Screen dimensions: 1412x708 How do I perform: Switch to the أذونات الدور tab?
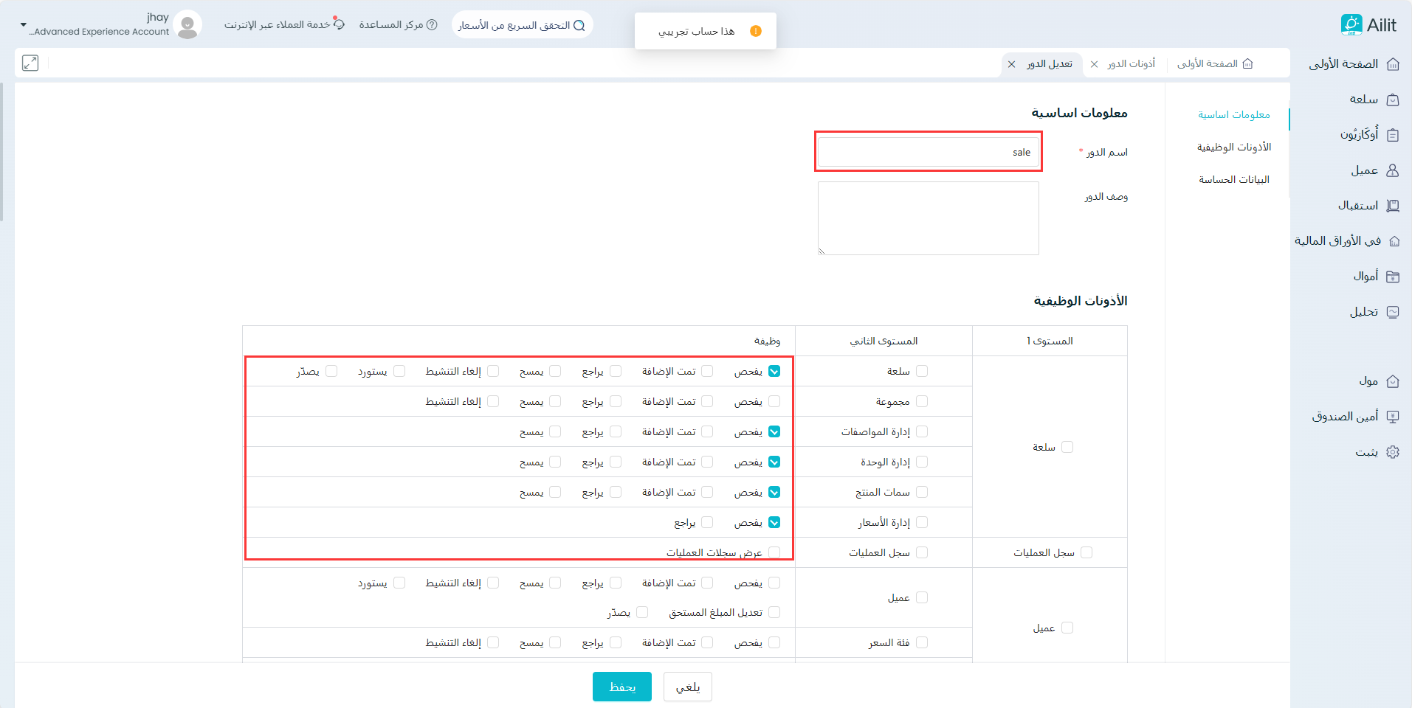tap(1131, 64)
